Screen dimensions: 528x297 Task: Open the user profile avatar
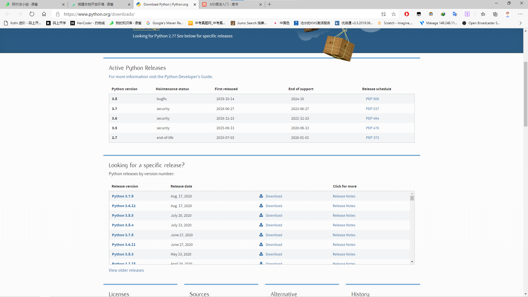click(508, 14)
